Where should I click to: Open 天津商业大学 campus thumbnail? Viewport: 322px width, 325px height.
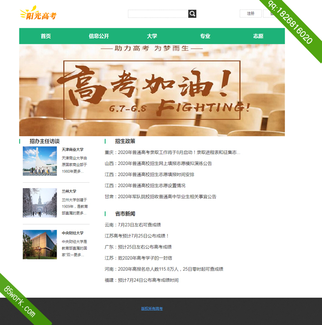tap(40, 161)
